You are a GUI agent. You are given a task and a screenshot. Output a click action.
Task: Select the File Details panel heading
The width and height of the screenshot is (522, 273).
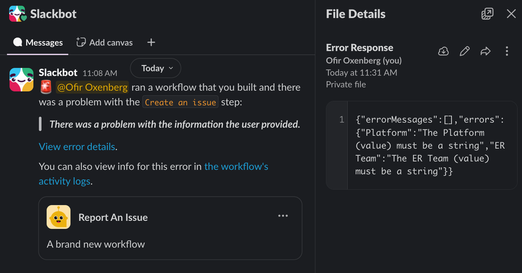tap(355, 14)
